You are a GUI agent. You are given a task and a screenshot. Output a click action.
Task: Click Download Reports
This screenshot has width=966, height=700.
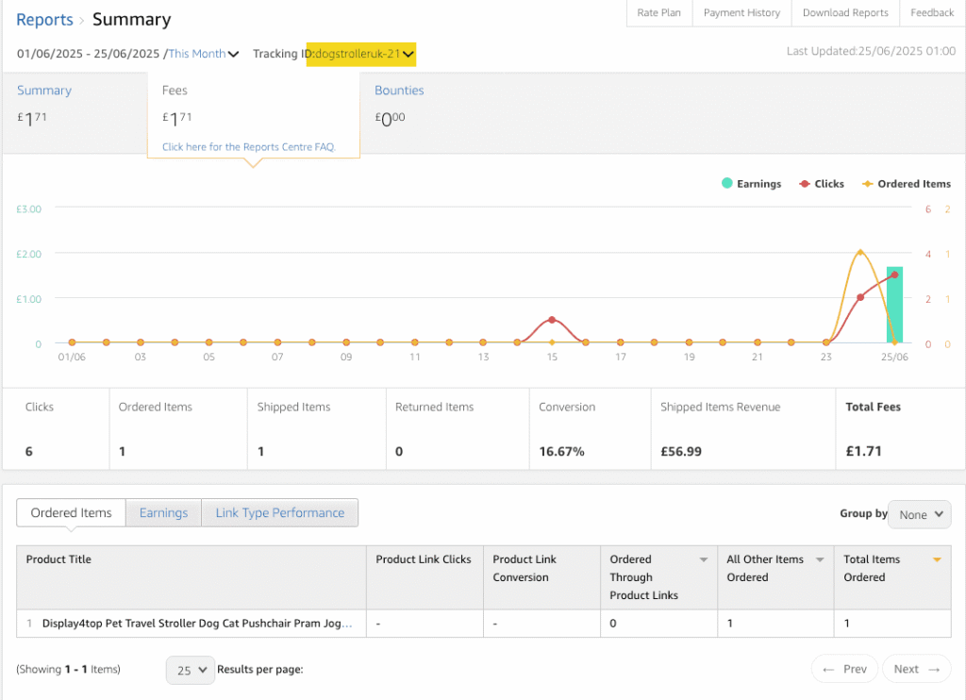click(844, 13)
